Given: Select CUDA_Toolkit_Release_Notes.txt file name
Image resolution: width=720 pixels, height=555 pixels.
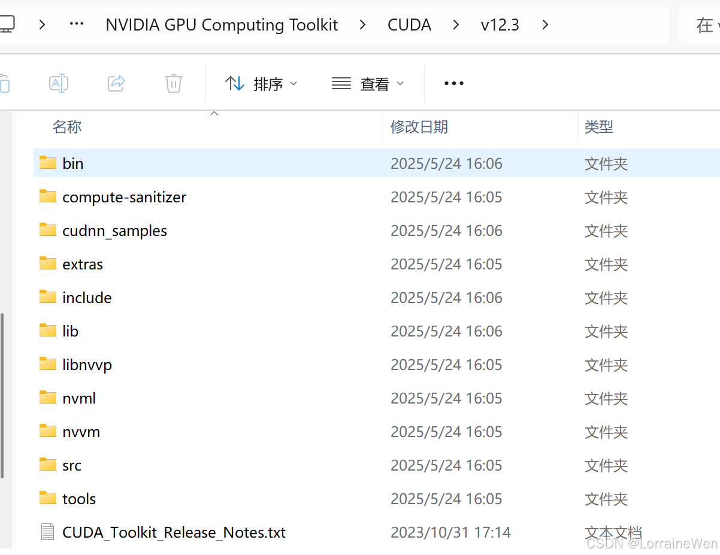Looking at the screenshot, I should tap(174, 532).
